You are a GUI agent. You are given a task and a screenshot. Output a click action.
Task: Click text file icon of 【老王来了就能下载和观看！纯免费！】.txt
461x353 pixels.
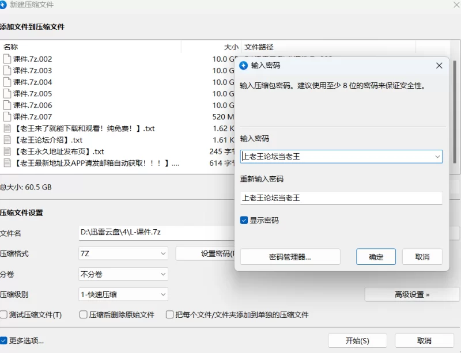pyautogui.click(x=7, y=128)
